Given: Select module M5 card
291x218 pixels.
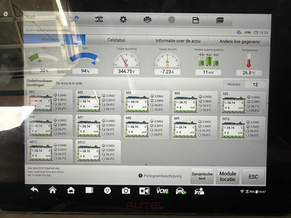Looking at the screenshot, I should click(x=243, y=103).
